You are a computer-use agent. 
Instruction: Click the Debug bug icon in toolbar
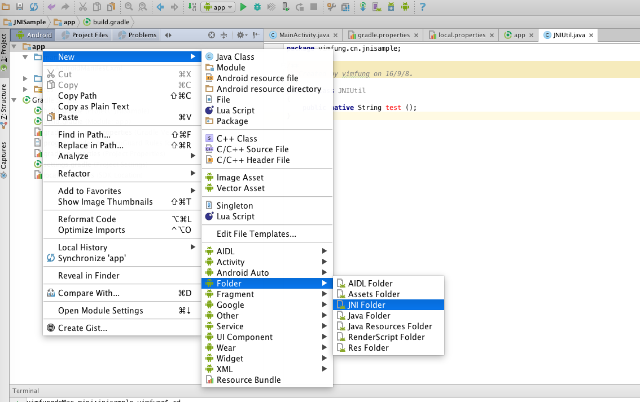(257, 7)
